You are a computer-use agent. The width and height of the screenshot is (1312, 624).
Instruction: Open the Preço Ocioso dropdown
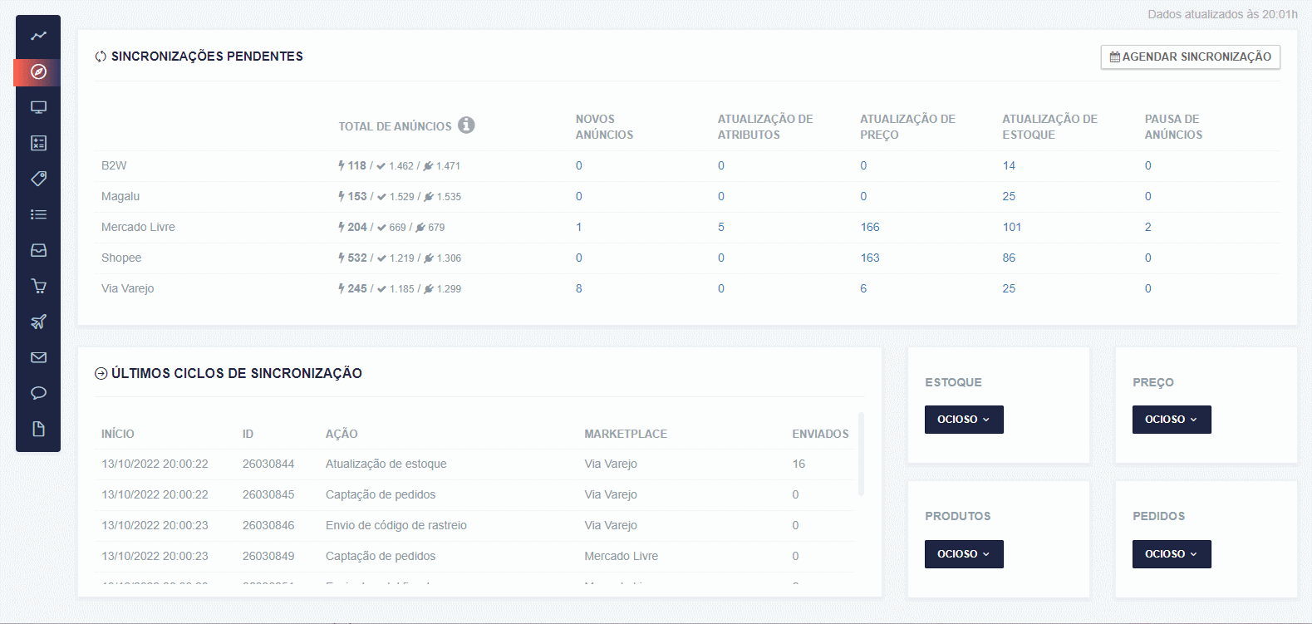(x=1172, y=420)
